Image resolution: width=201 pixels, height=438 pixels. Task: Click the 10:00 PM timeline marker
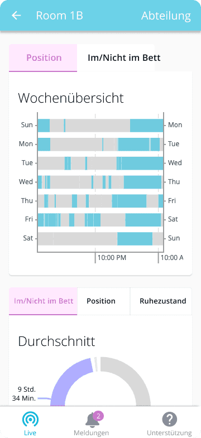coord(112,257)
